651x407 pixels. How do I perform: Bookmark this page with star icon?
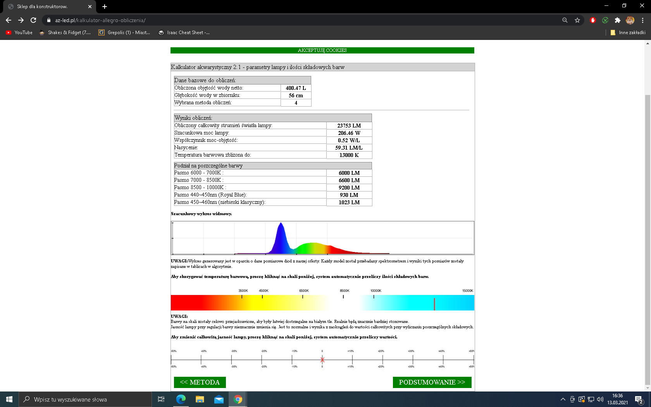pos(577,20)
